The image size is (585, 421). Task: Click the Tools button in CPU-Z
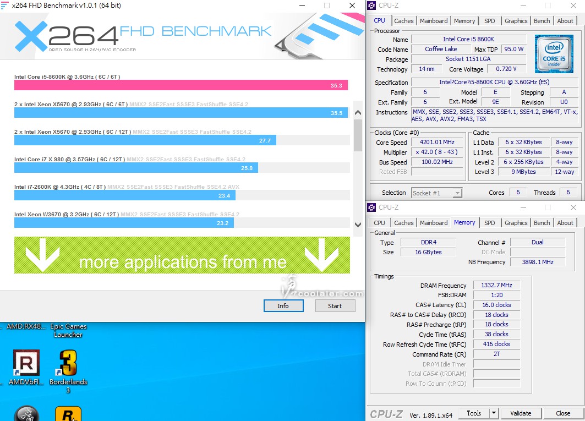tap(474, 413)
